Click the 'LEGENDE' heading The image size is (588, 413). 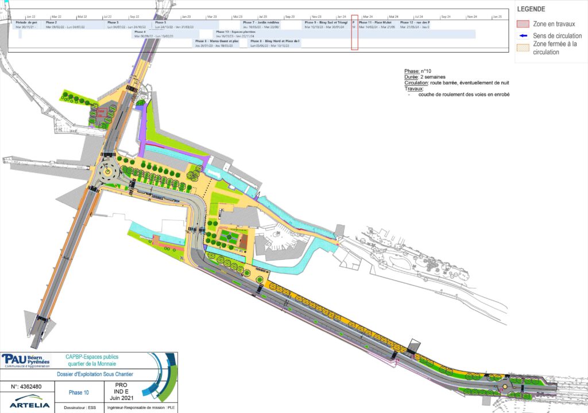tap(532, 9)
